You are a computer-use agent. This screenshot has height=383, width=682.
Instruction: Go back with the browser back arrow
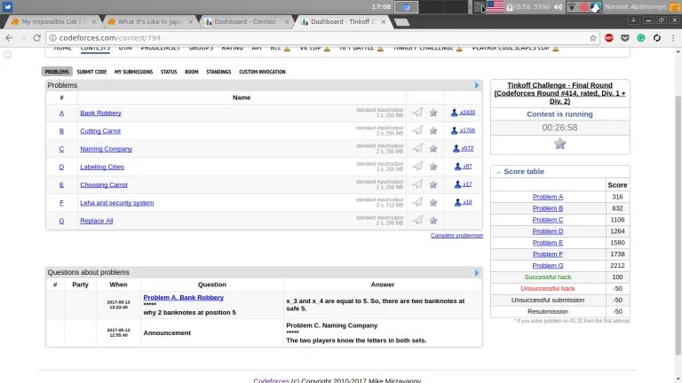9,38
